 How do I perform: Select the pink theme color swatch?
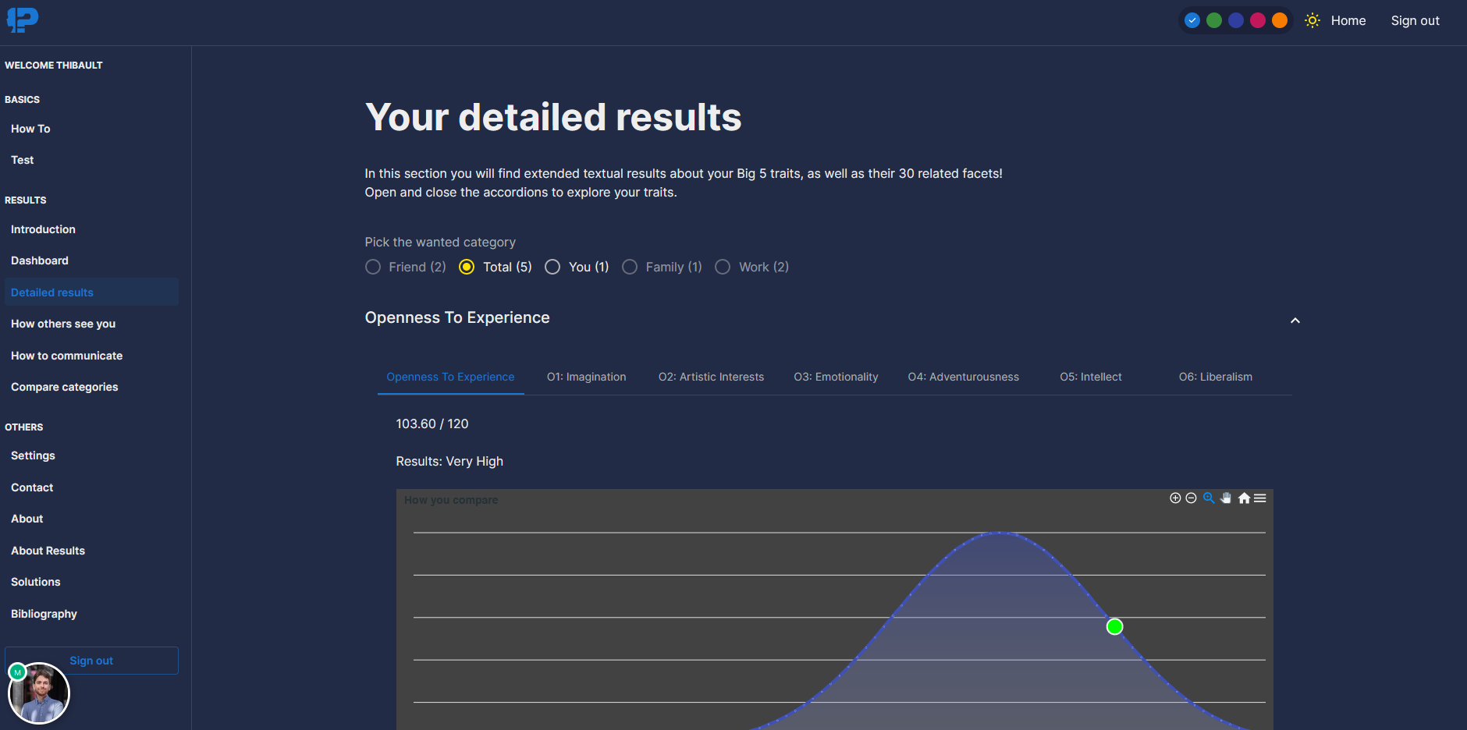[1258, 20]
